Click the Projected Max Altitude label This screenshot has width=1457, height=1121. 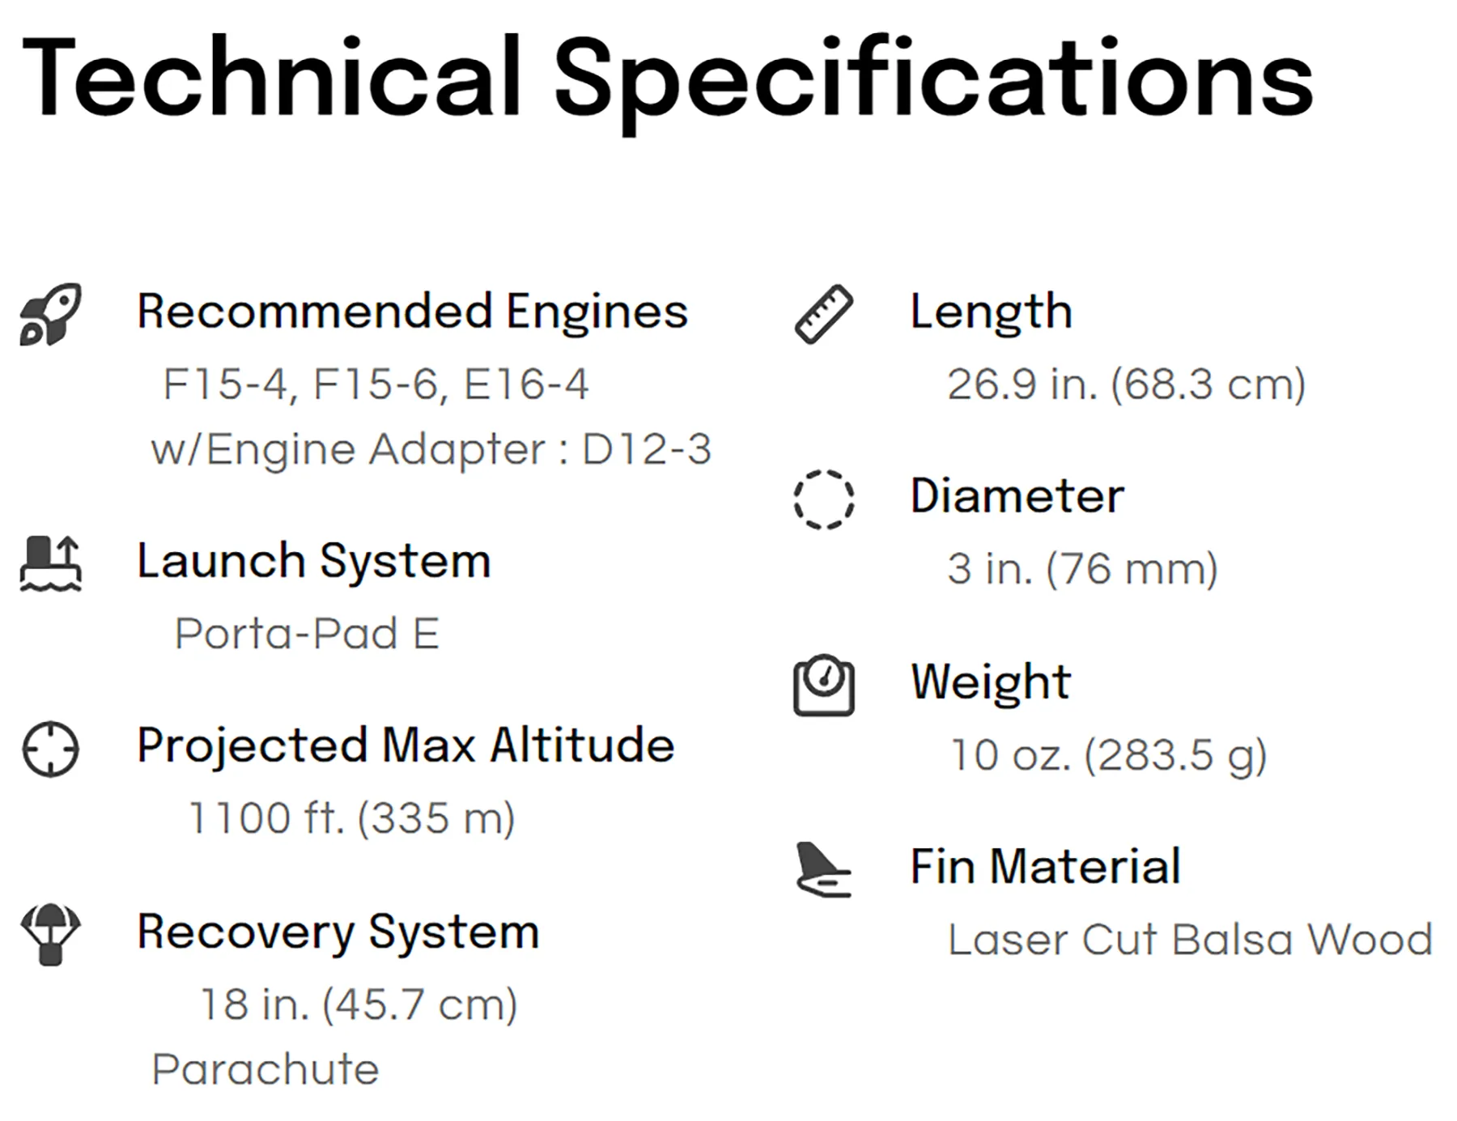(406, 746)
